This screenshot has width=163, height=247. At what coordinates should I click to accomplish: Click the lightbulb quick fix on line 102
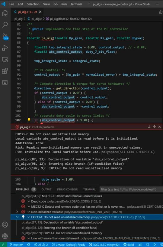click(29, 120)
